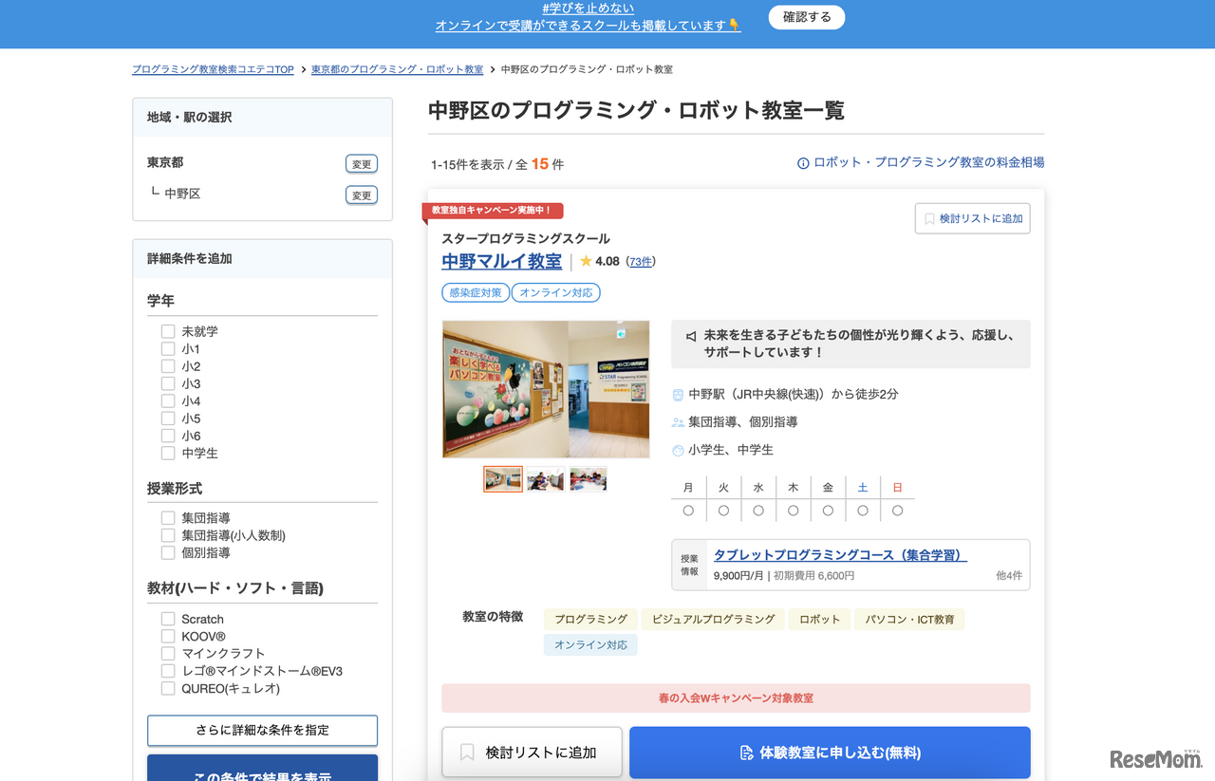This screenshot has width=1215, height=781.
Task: Change the 東京都 region selection
Action: 362,164
